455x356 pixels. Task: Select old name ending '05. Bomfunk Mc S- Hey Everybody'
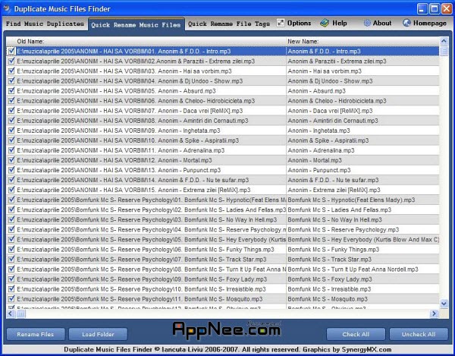tap(151, 240)
